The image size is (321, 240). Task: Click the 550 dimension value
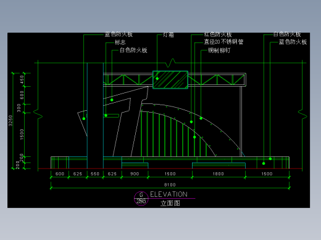tap(95, 174)
